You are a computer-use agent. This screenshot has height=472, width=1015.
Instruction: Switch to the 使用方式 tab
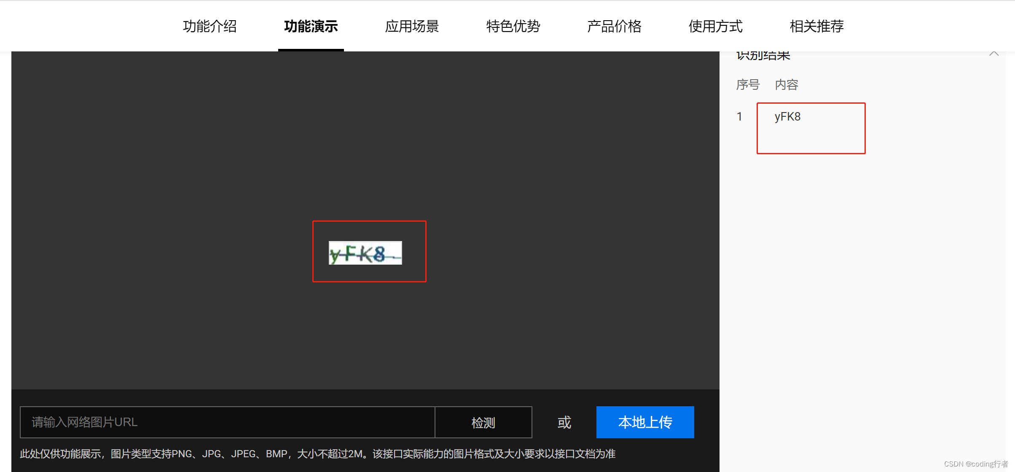pos(715,26)
